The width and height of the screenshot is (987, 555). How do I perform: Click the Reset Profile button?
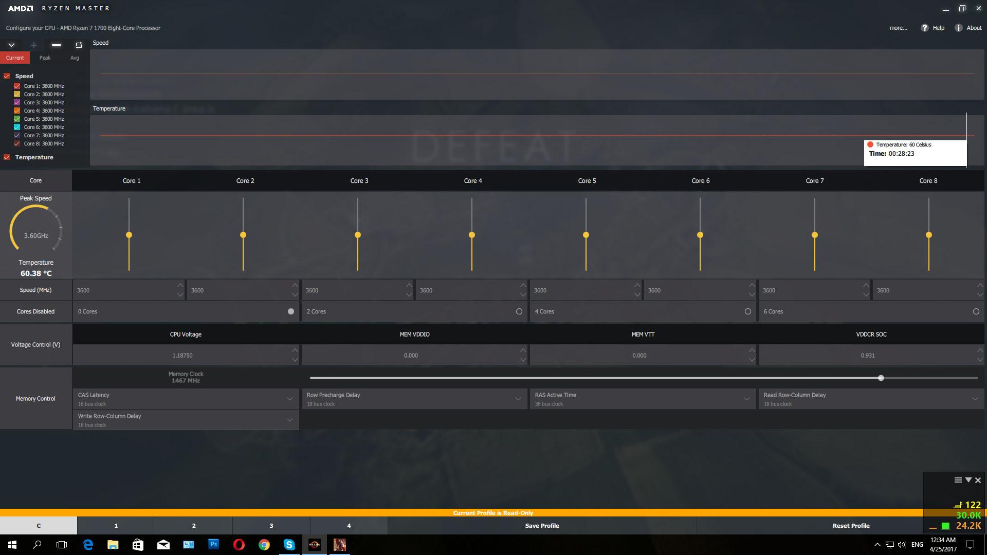tap(851, 526)
